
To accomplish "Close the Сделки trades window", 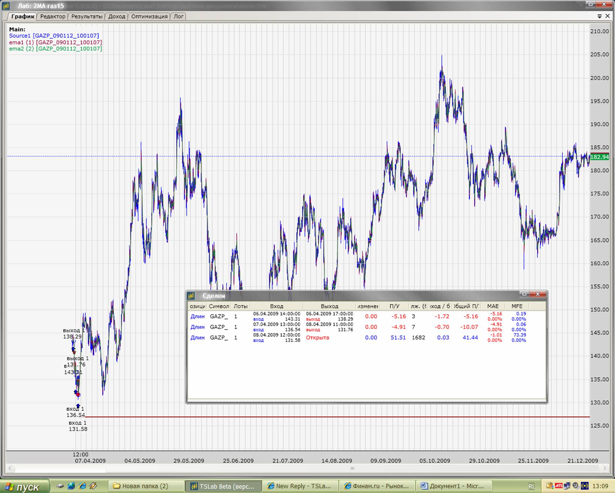I will pos(538,294).
